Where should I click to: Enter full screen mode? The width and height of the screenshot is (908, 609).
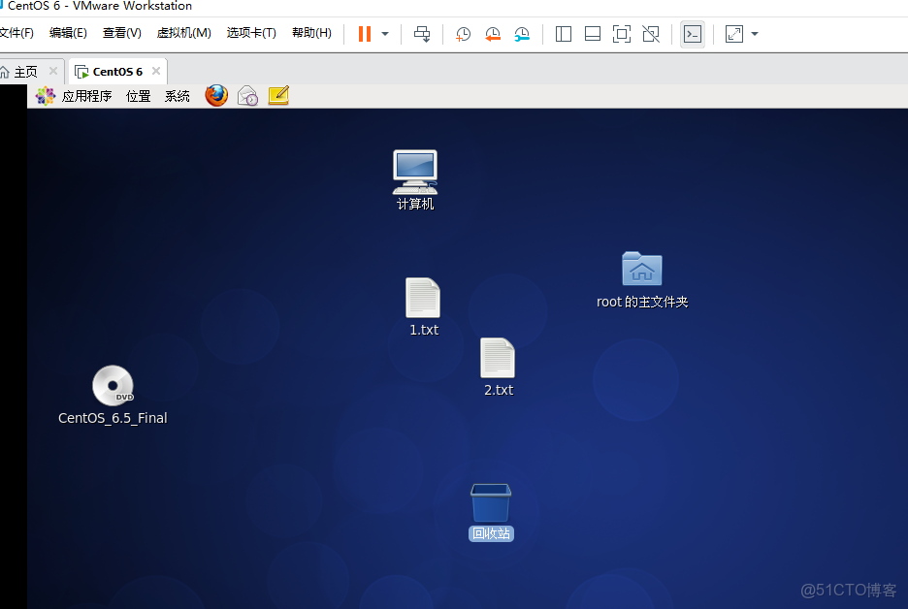click(x=622, y=34)
